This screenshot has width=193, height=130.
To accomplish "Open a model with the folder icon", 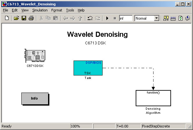I will coord(16,18).
